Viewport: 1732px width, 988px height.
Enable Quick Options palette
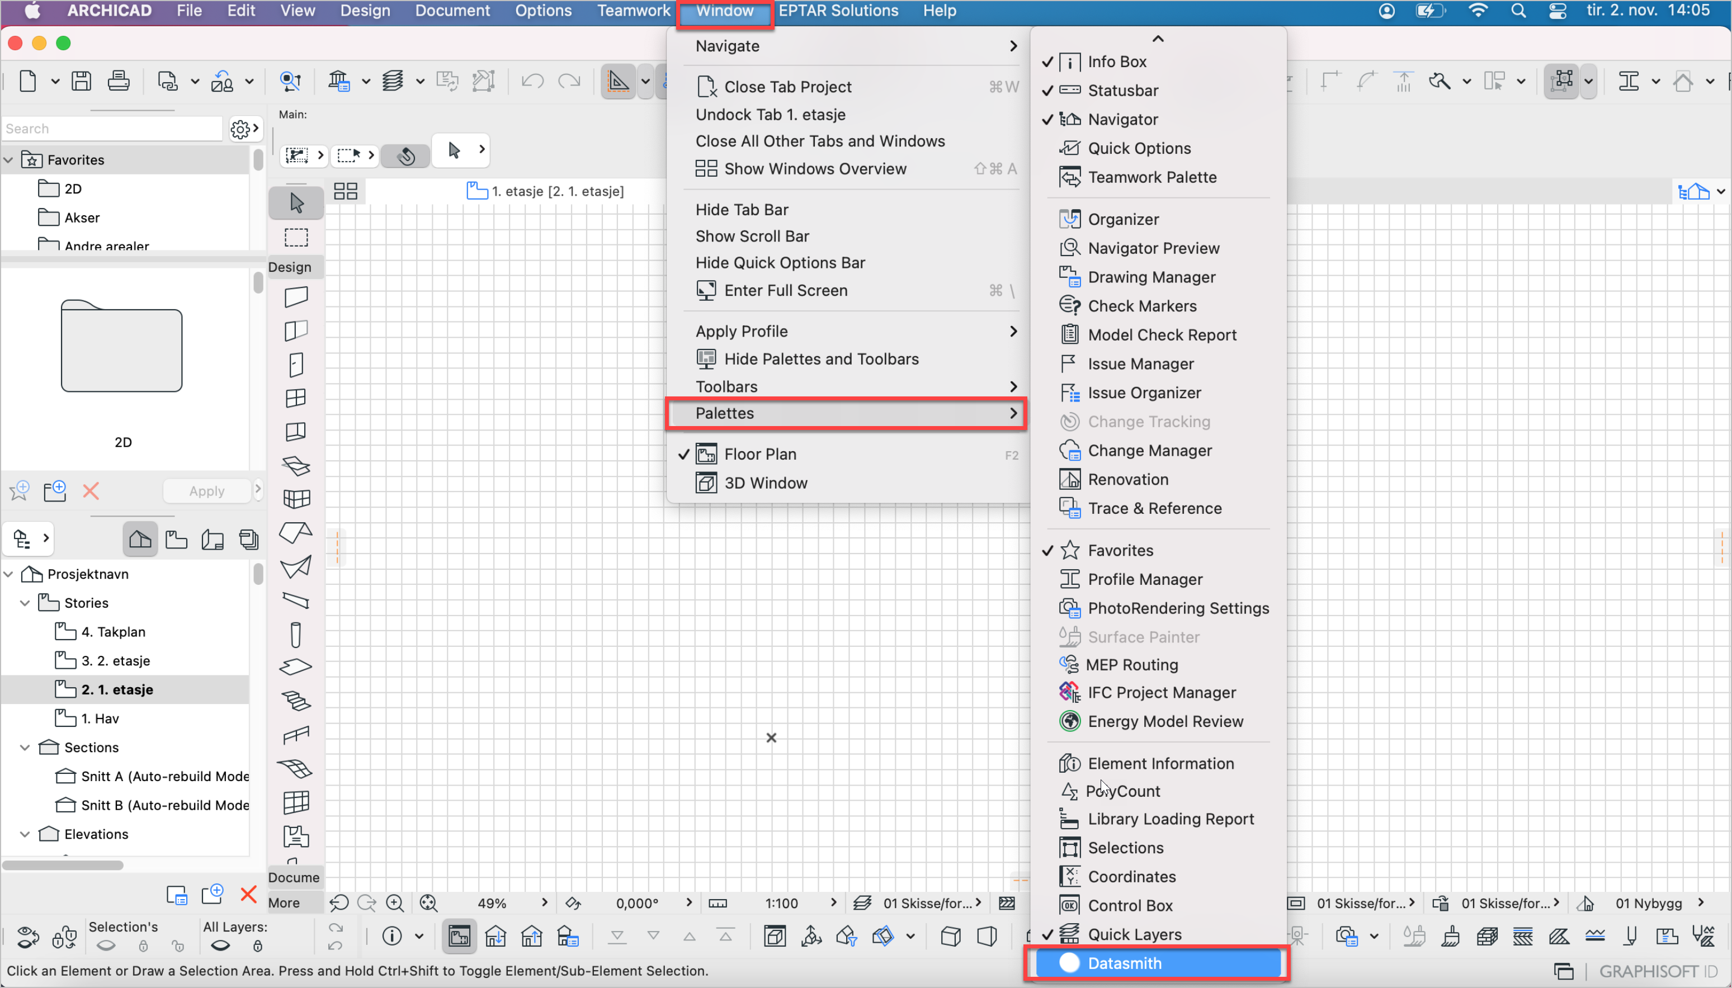pos(1140,148)
